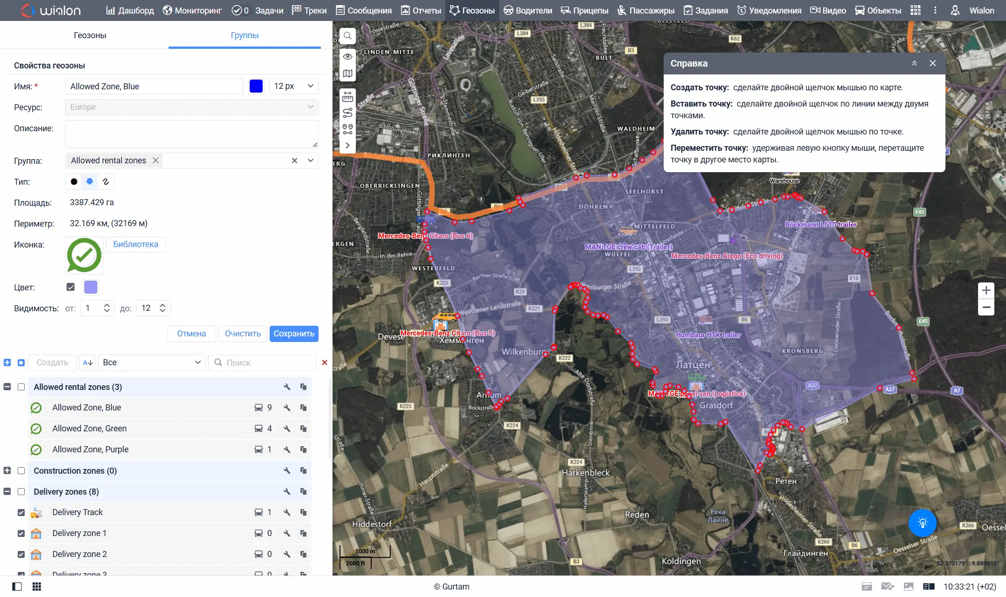Open the apps grid icon in the top bar
Screen dimensions: 1006x597
[x=915, y=10]
